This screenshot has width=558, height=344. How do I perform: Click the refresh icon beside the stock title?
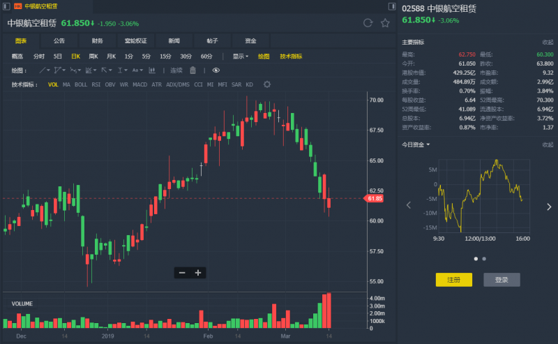click(x=368, y=23)
